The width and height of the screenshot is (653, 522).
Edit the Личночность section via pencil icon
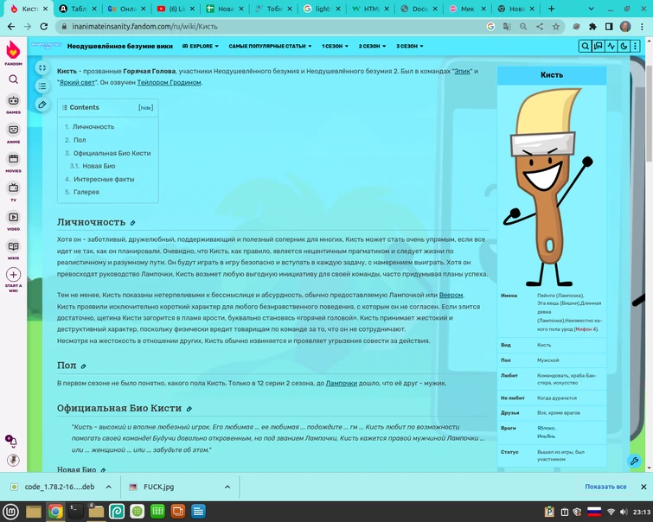coord(133,223)
